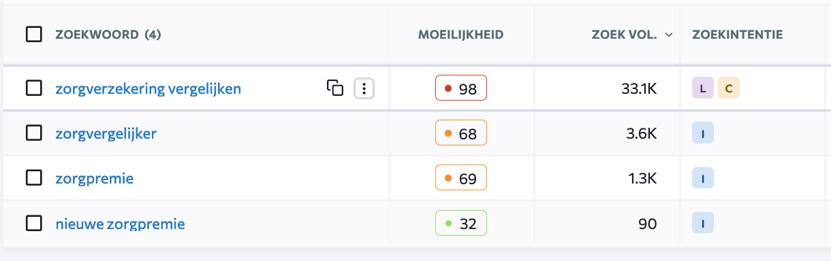Click the red difficulty badge 98
The image size is (831, 261).
(x=461, y=88)
